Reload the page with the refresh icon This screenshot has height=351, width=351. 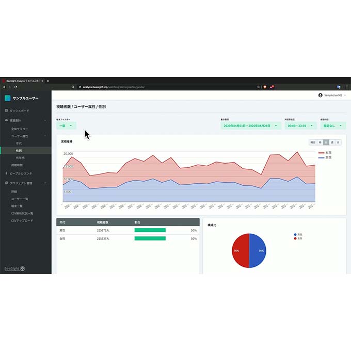pyautogui.click(x=15, y=87)
